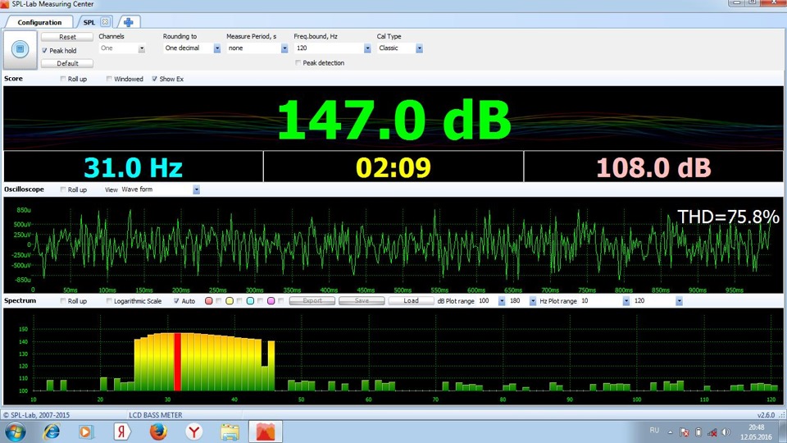Expand the Rounding to dropdown
Screen dimensions: 787x443
pos(217,48)
